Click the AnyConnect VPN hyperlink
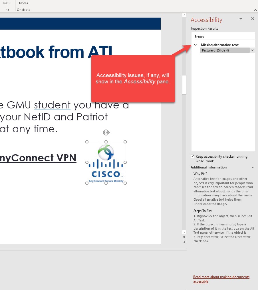 [x=38, y=158]
